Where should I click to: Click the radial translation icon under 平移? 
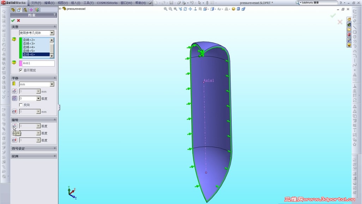pos(14,91)
